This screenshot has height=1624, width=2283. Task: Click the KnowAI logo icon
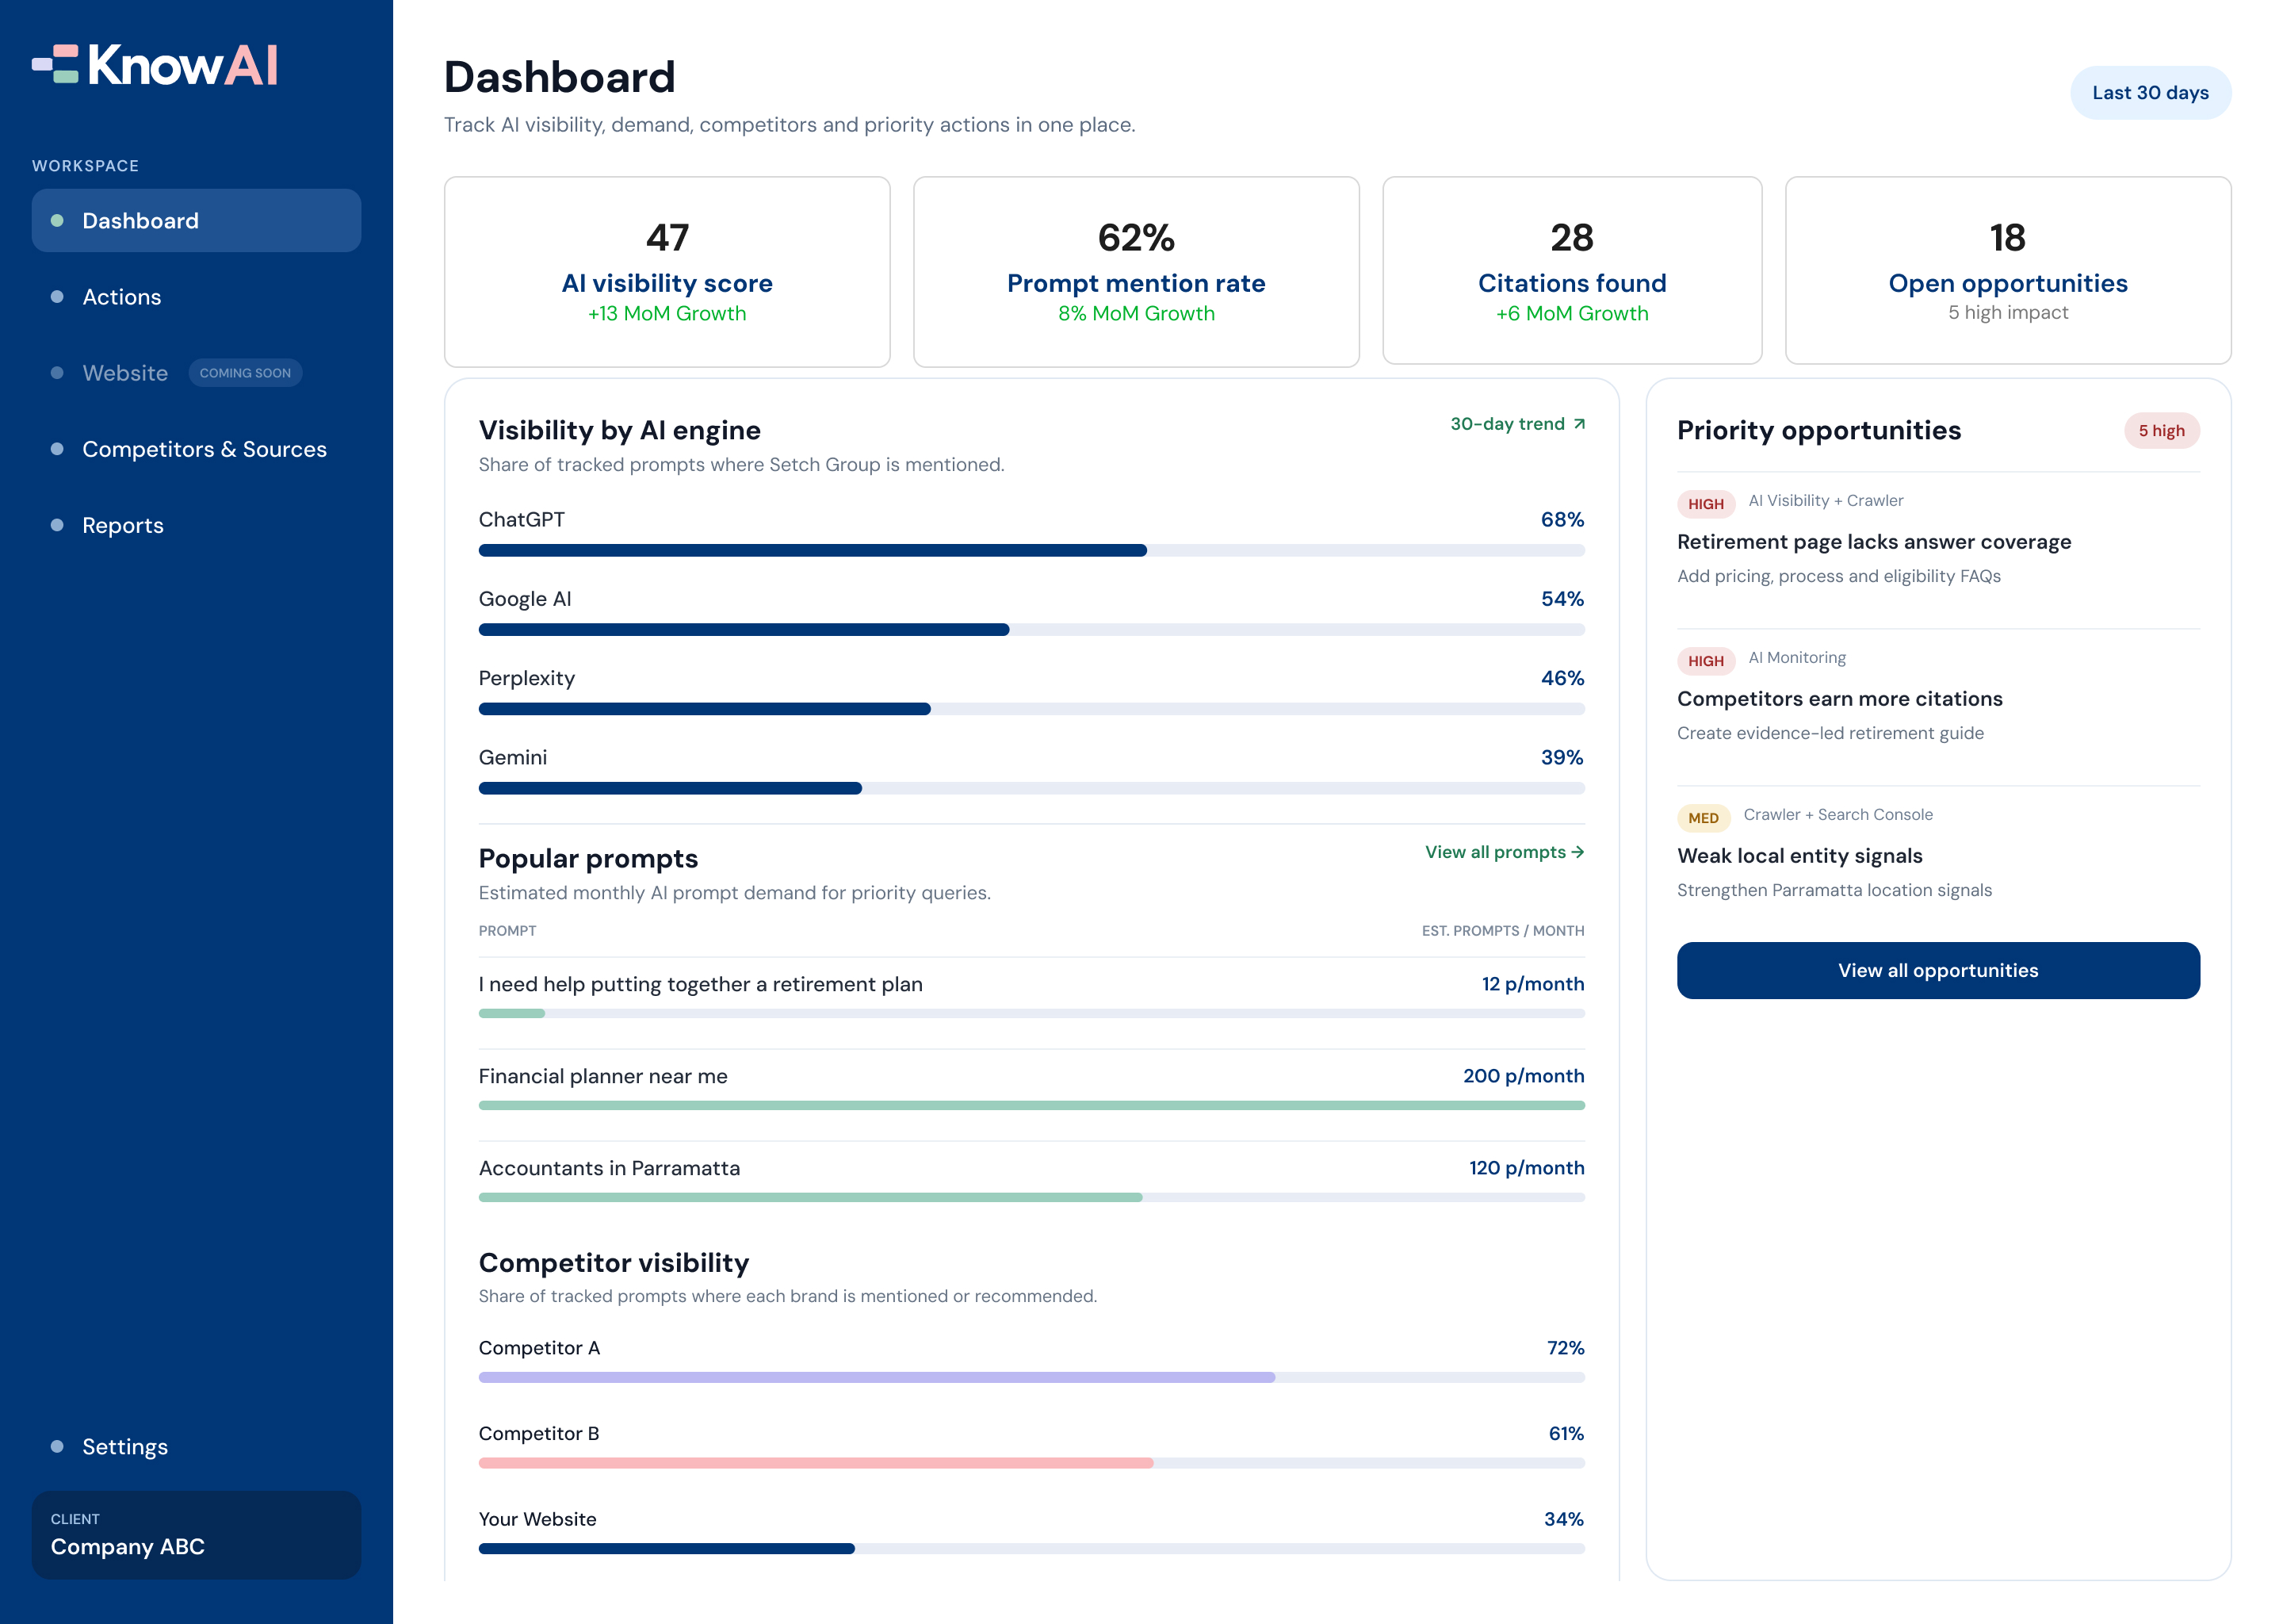tap(55, 64)
